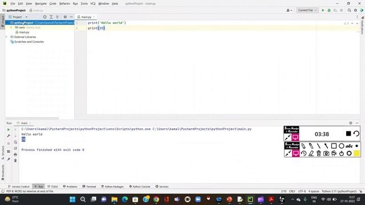Toggle soft-wrap in Run panel

15,142
